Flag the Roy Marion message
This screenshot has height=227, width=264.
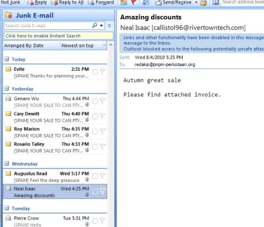(103, 132)
